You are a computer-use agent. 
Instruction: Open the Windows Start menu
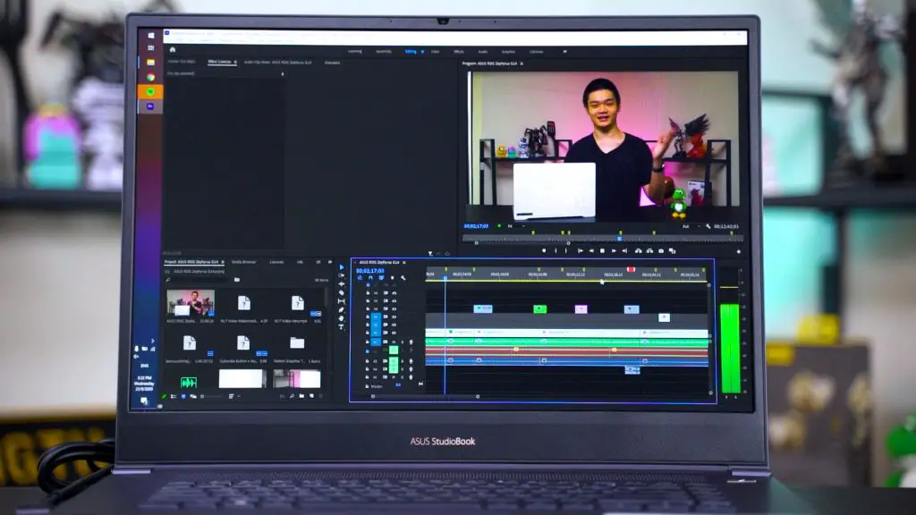point(151,35)
